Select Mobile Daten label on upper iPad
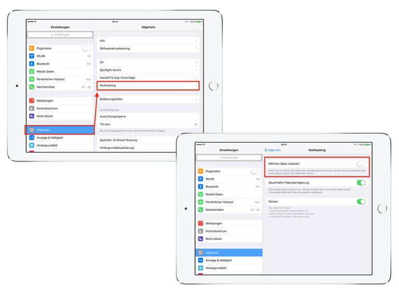Image resolution: width=399 pixels, height=299 pixels. (45, 71)
